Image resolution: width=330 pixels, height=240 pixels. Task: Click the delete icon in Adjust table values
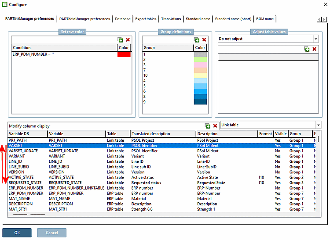pos(314,49)
